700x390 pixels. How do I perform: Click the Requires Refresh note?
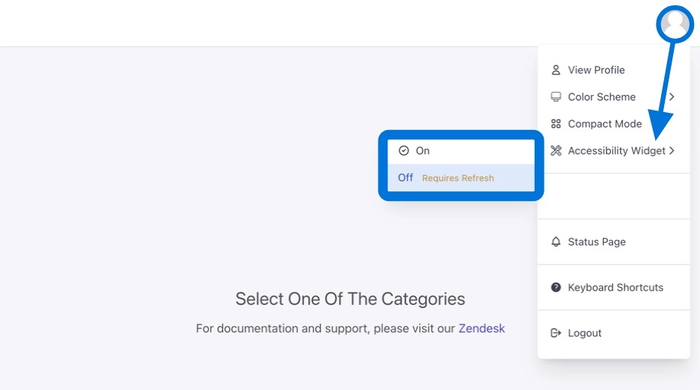[x=458, y=179]
